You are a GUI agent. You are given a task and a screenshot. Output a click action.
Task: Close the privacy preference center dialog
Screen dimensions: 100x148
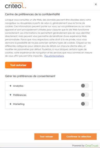tap(96, 4)
